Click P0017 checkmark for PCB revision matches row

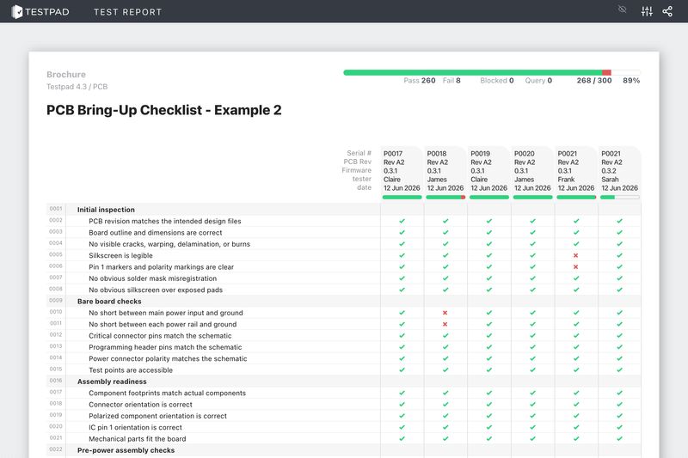[x=402, y=221]
